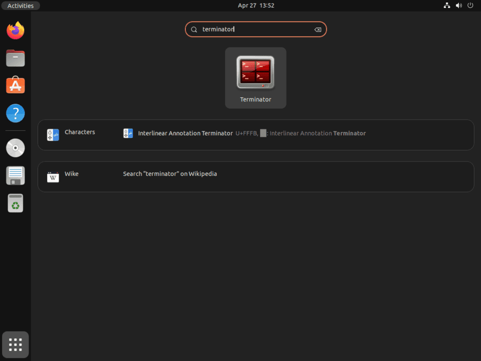
Task: Click the power icon in the top bar
Action: pos(470,6)
